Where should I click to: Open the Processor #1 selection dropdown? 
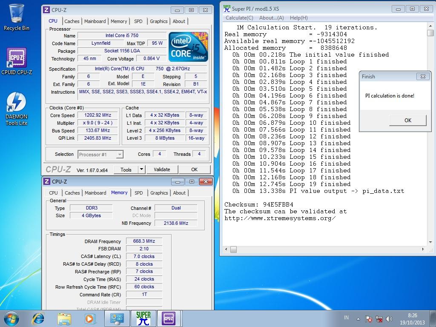[100, 154]
